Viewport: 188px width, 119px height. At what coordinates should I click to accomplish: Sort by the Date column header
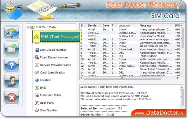click(x=106, y=25)
